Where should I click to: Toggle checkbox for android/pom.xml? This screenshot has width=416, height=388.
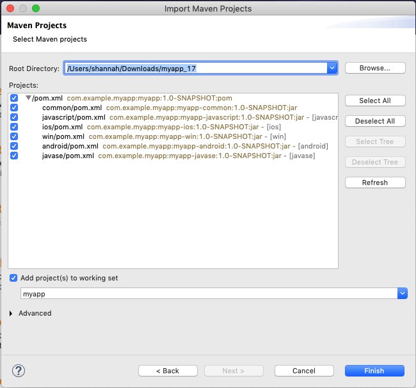tap(14, 146)
